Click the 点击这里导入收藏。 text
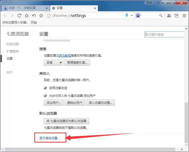Screen dimensions: 189x152 coord(15,22)
